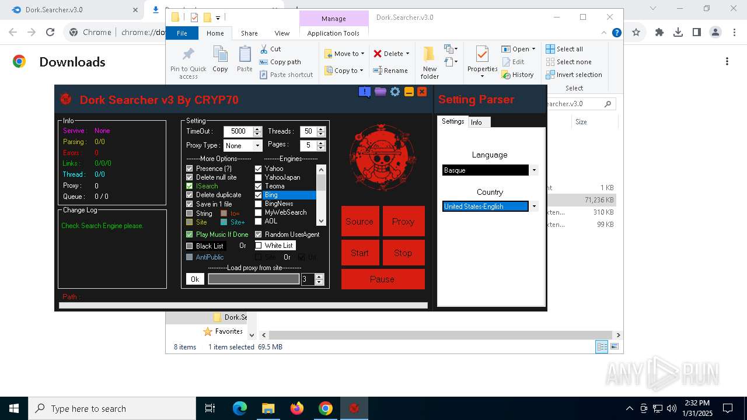The width and height of the screenshot is (747, 420).
Task: Switch Explorer to large icons view
Action: pos(614,346)
